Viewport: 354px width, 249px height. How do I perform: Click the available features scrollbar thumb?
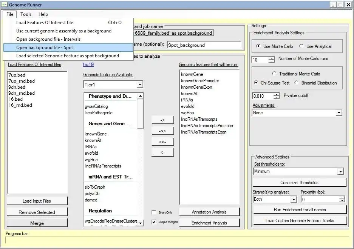coord(140,114)
